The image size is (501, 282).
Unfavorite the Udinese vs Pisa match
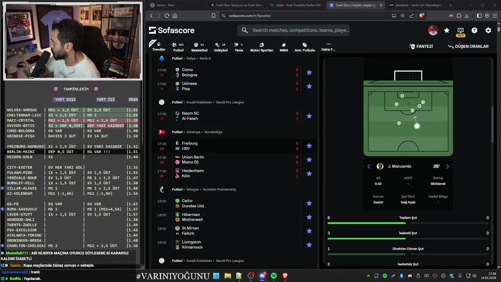click(309, 86)
